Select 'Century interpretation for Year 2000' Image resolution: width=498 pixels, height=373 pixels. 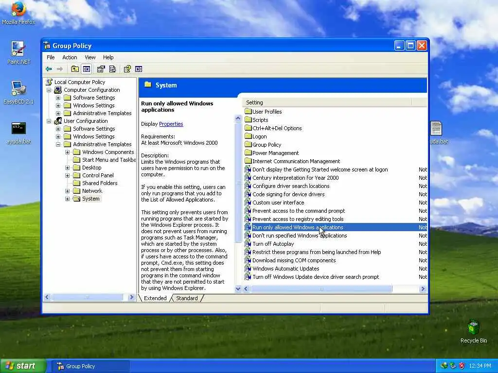click(295, 178)
